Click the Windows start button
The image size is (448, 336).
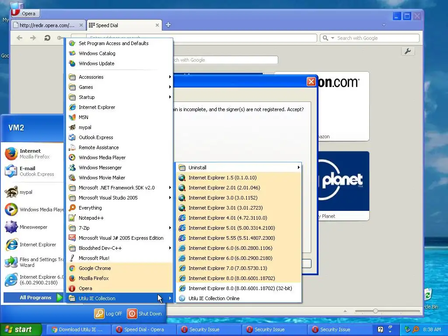pyautogui.click(x=21, y=329)
